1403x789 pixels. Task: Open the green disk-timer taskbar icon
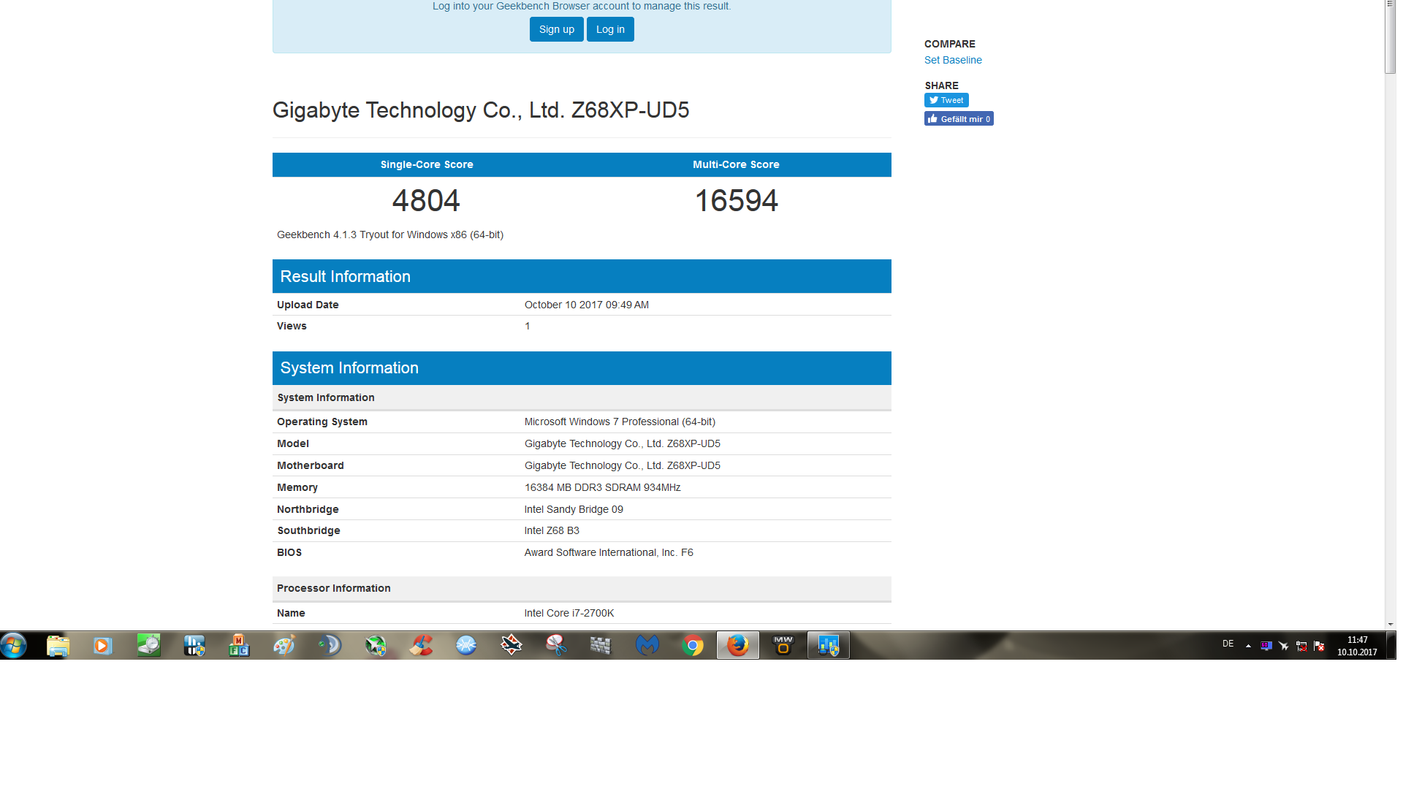click(148, 646)
